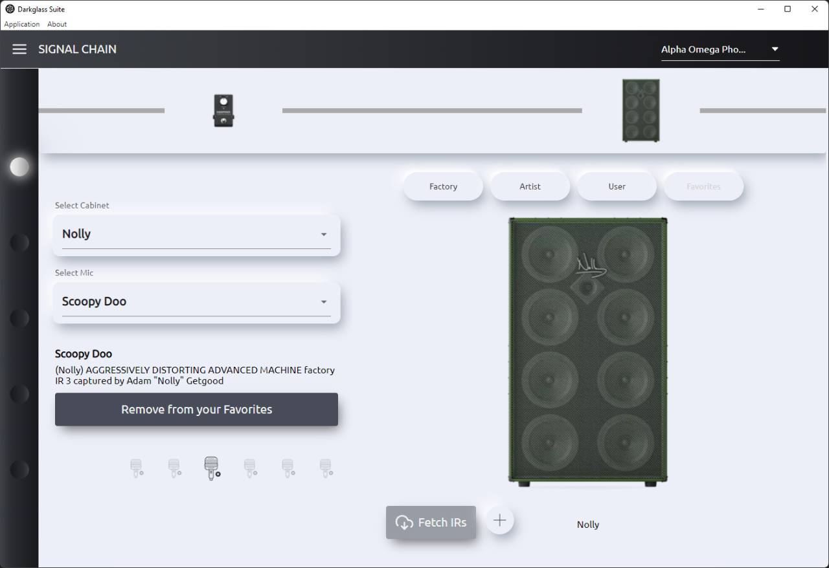Select the fifth microphone position icon
This screenshot has width=829, height=568.
[288, 467]
